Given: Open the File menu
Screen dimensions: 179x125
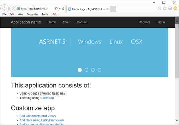Looking at the screenshot, I should 4,14.
